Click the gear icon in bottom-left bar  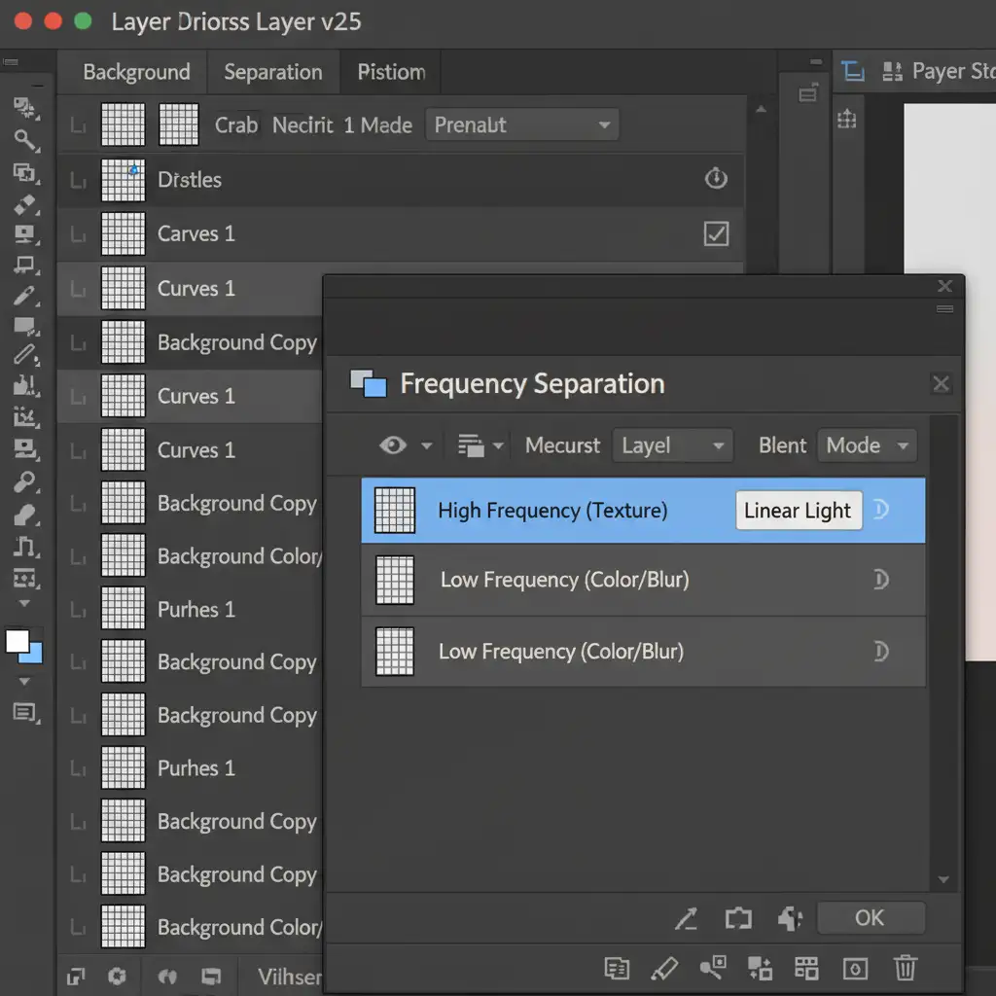(x=118, y=976)
